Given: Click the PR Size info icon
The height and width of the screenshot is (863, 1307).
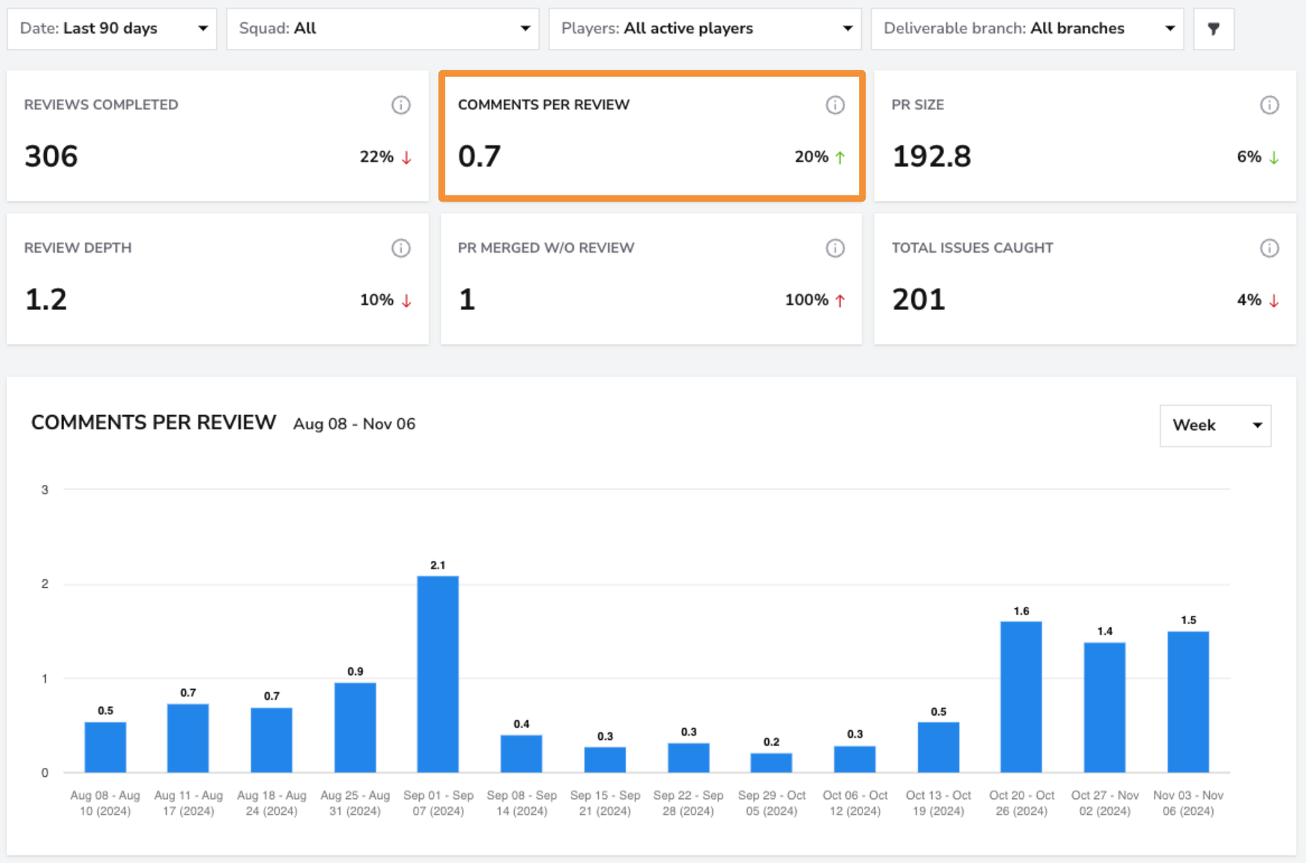Looking at the screenshot, I should (1269, 105).
